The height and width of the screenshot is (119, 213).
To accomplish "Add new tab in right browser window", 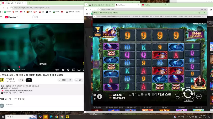I will tap(169, 5).
